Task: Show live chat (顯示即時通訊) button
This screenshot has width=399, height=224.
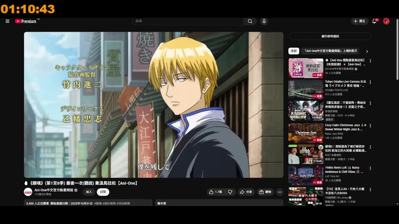Action: coord(330,36)
